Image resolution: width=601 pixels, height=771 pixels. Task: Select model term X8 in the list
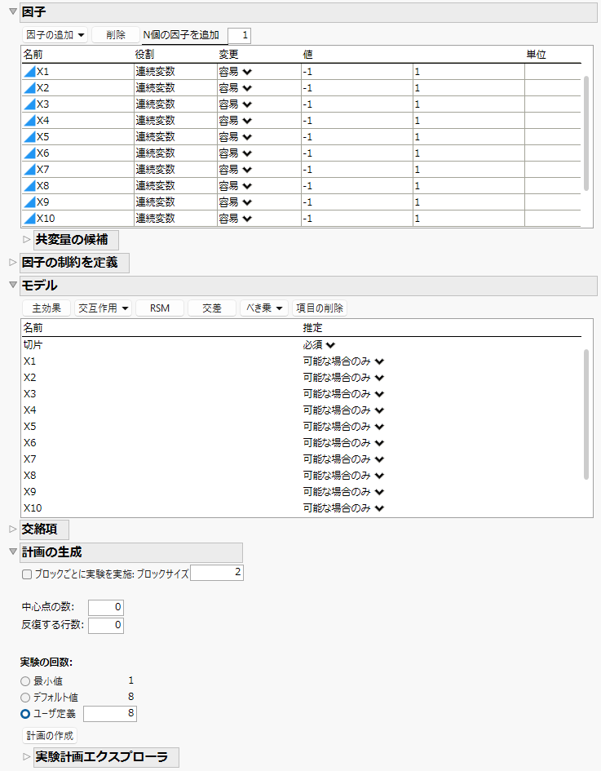point(30,476)
